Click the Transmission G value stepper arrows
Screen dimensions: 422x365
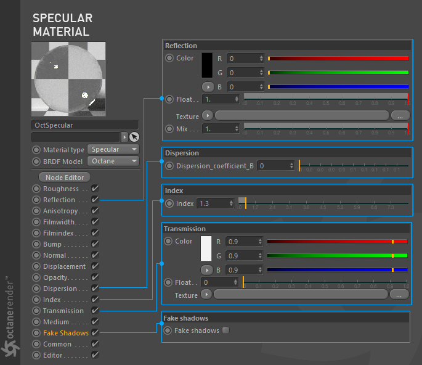click(260, 256)
